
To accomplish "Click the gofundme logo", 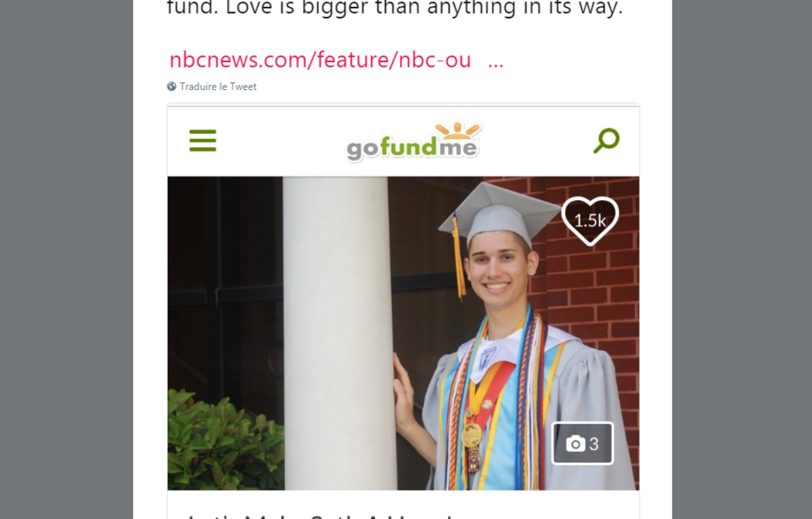I will pos(413,142).
